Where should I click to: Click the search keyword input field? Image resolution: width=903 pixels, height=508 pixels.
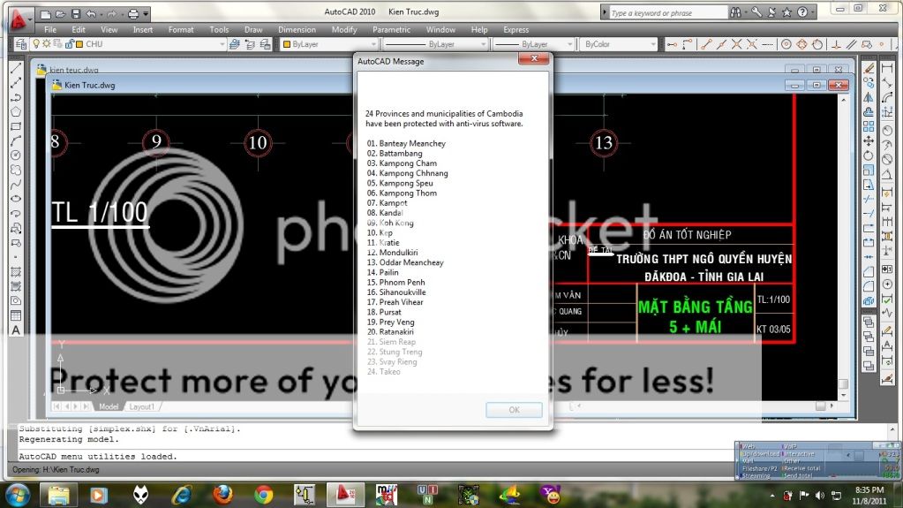668,12
